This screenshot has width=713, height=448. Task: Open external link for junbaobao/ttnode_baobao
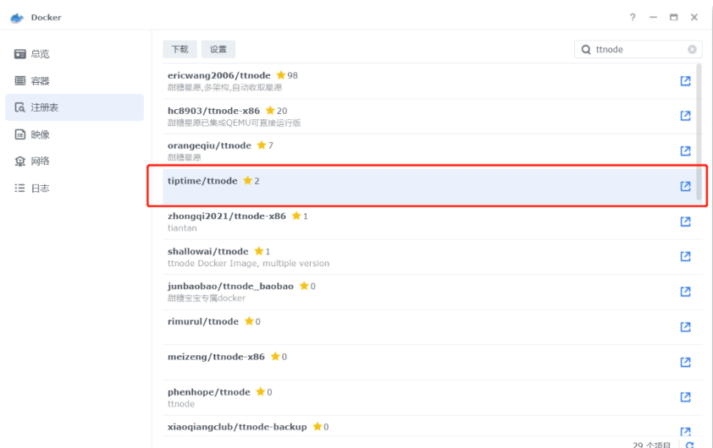click(x=685, y=292)
